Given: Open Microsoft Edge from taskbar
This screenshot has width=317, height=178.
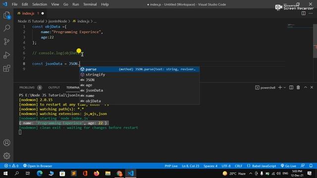Looking at the screenshot, I should tap(40, 174).
